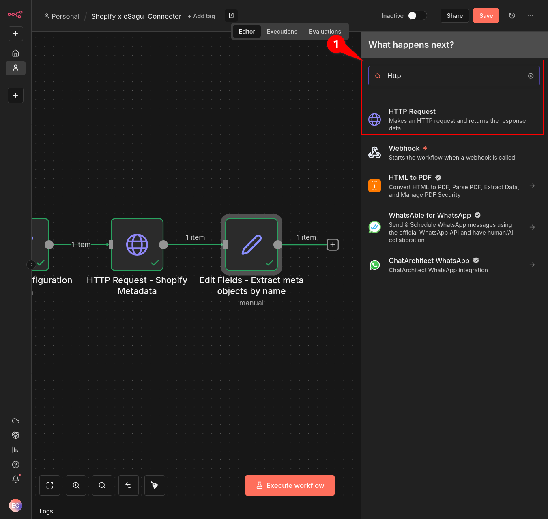The image size is (548, 519).
Task: Click the HTTP Request globe icon in results
Action: point(374,120)
